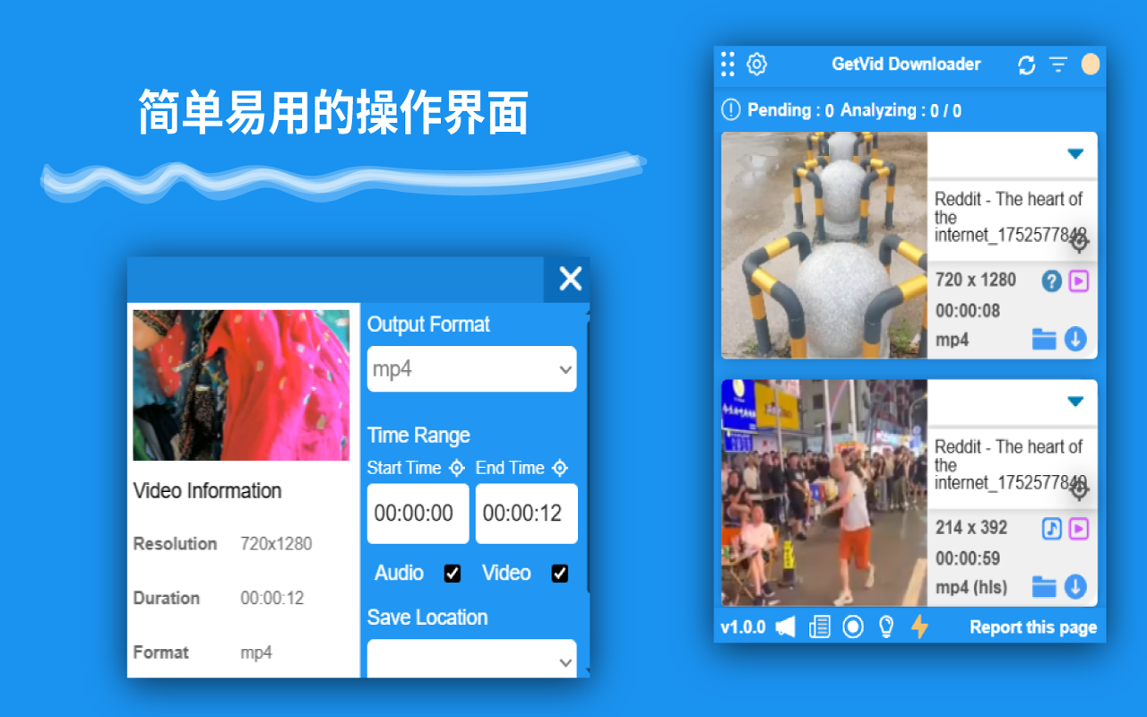Viewport: 1147px width, 717px height.
Task: Click music note icon on 214 x 392 row
Action: pos(1052,529)
